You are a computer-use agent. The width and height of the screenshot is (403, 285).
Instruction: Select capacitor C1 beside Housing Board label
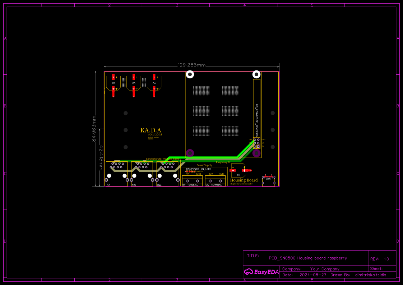point(238,172)
